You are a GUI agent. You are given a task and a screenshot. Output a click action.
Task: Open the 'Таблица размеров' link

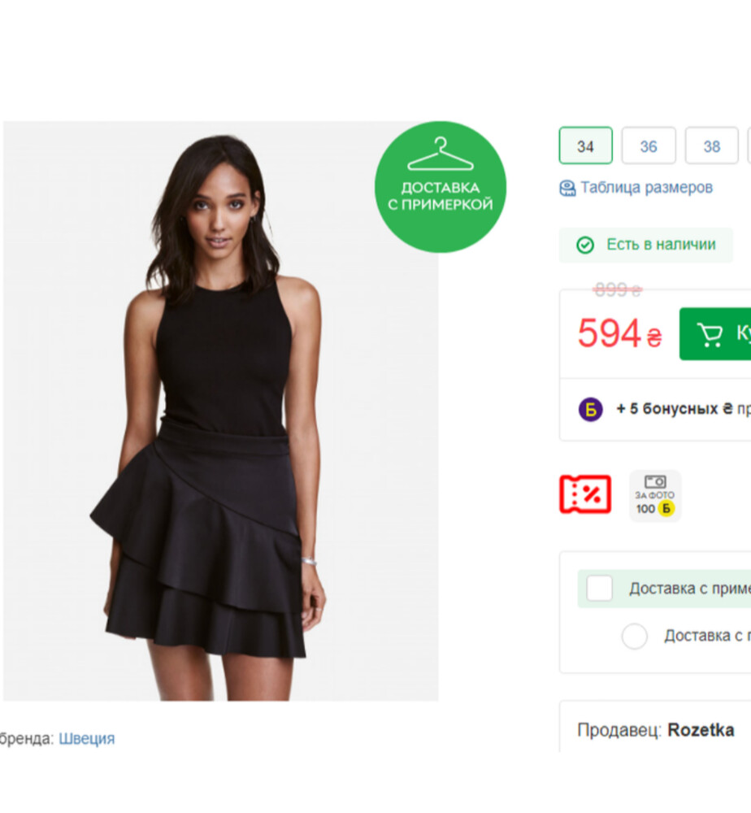pyautogui.click(x=646, y=188)
